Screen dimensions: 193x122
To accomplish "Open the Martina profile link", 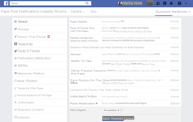I will (128, 3).
